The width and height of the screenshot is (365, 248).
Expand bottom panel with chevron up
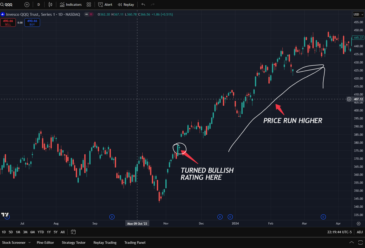pos(351,242)
